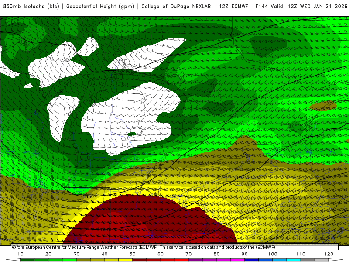Click the darkest green legend swatch after 10
Viewport: 349px width, 262px height.
27,260
